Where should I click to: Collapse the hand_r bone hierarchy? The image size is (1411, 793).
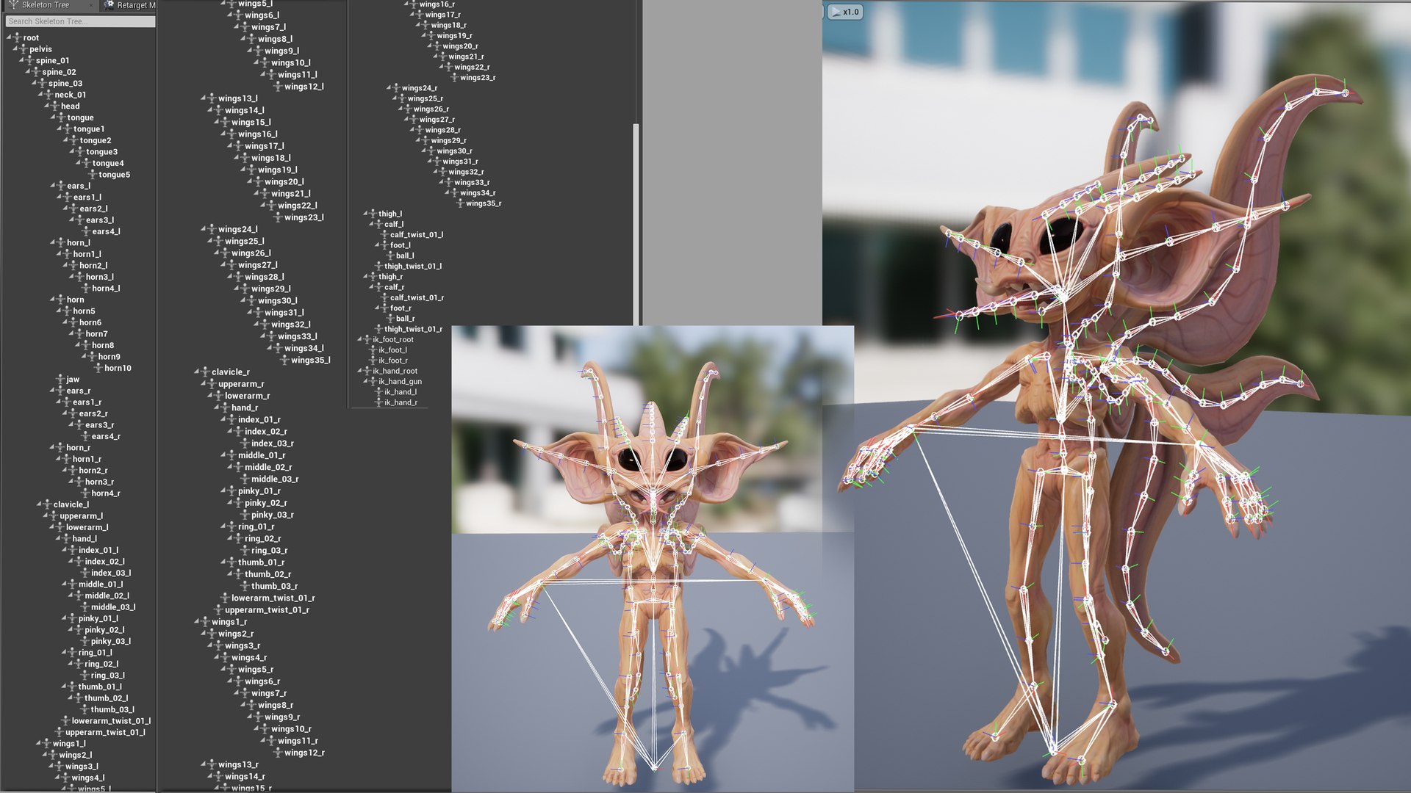(x=217, y=407)
